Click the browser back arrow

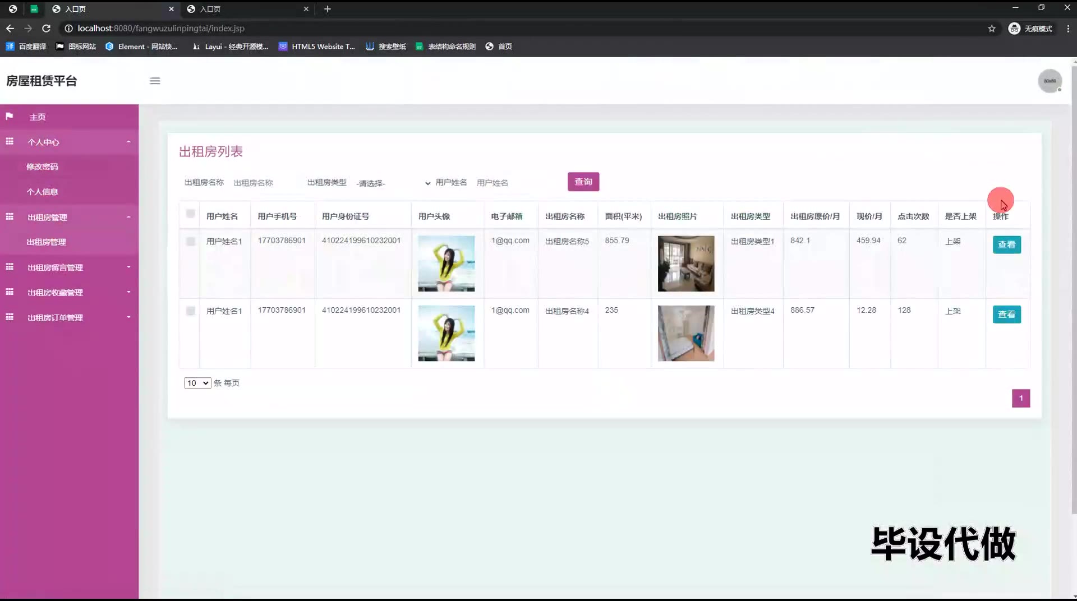coord(10,28)
